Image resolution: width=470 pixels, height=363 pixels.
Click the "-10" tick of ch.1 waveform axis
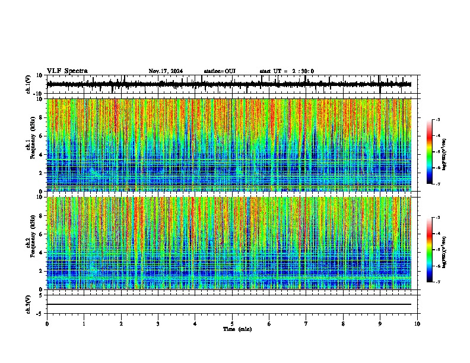tap(39, 94)
